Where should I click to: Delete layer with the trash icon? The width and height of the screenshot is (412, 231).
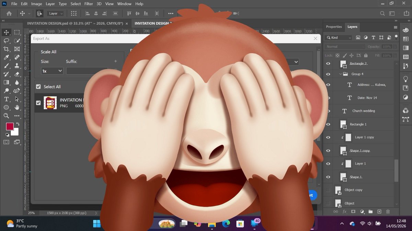388,212
